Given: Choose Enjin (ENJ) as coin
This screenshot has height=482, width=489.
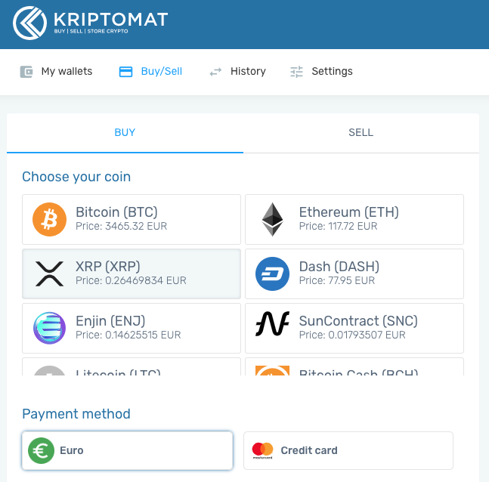Looking at the screenshot, I should coord(132,329).
